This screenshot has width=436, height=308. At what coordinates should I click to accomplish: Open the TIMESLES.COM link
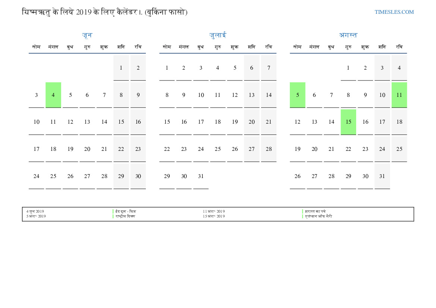[x=394, y=12]
